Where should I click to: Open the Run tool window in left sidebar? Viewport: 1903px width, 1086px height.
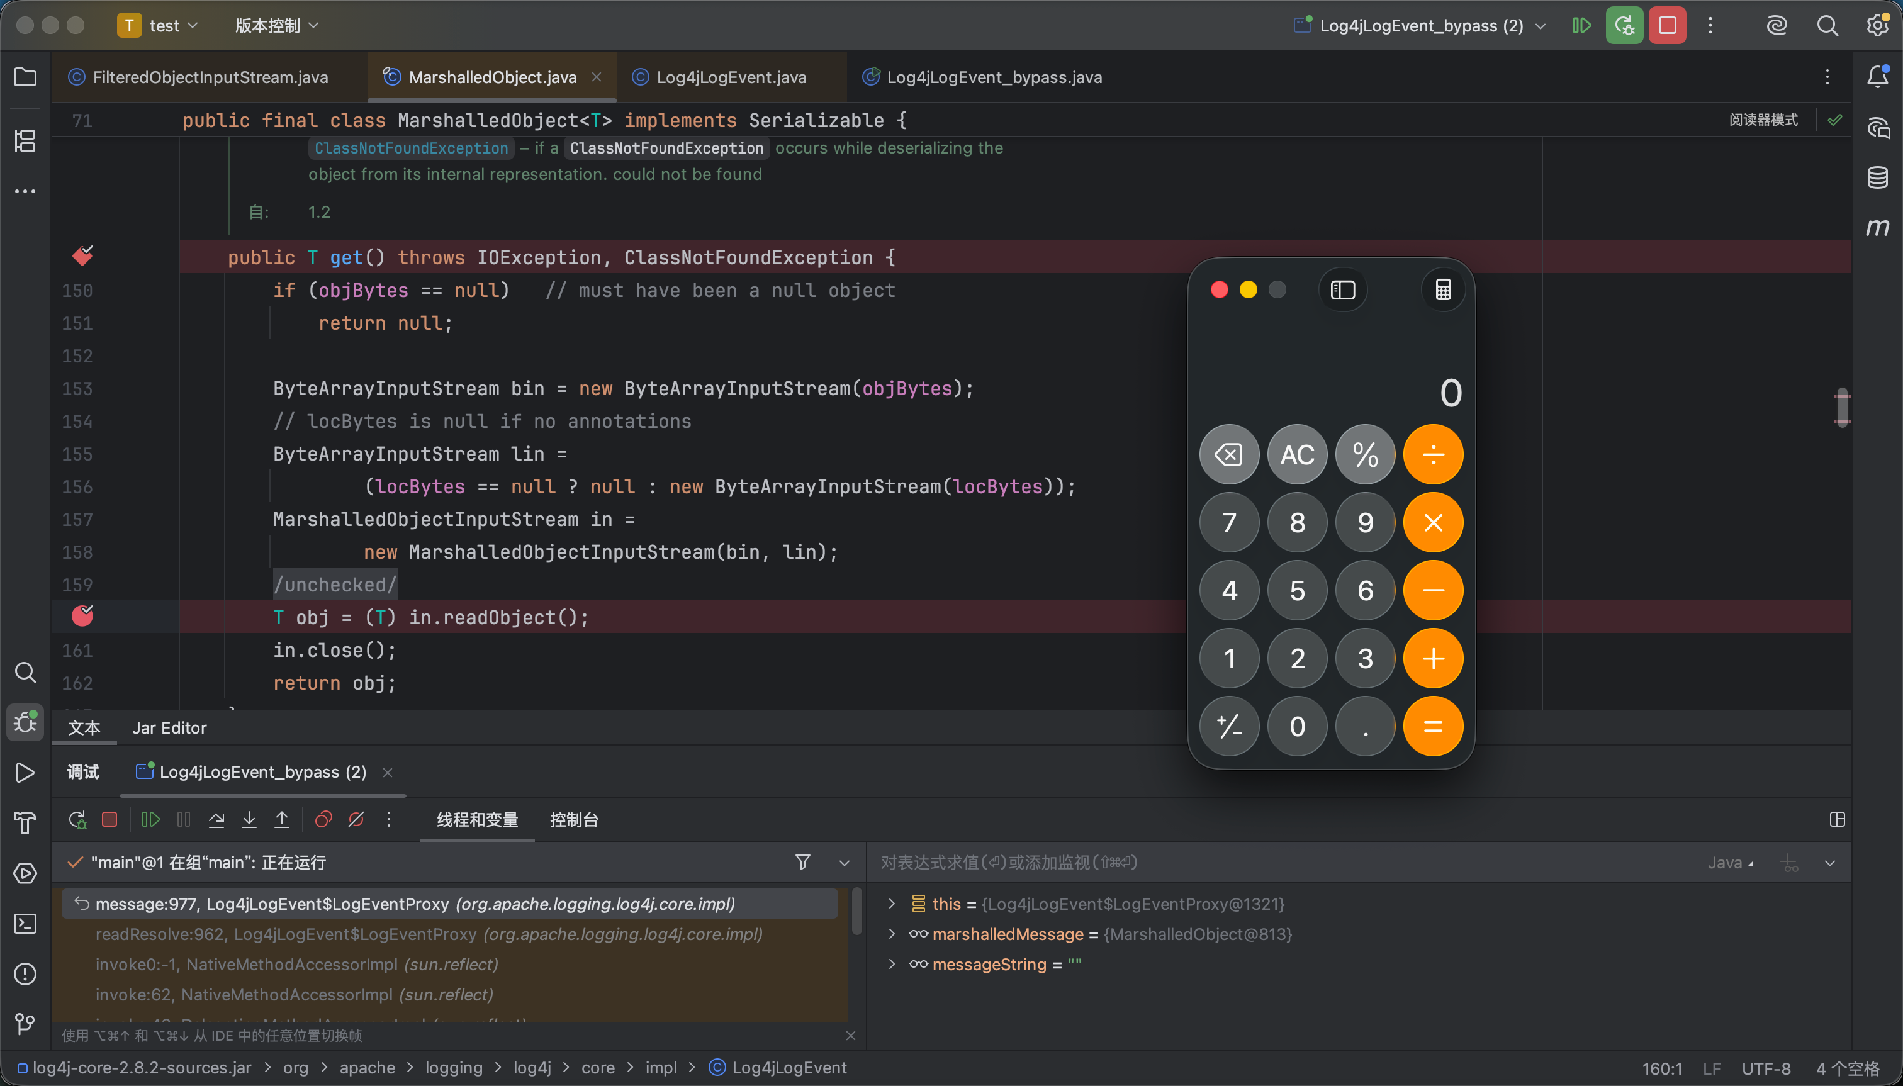(x=25, y=773)
